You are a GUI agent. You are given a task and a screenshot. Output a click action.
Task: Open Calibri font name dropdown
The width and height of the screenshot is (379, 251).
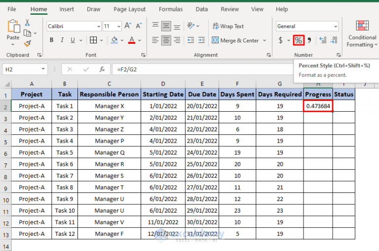click(x=99, y=26)
